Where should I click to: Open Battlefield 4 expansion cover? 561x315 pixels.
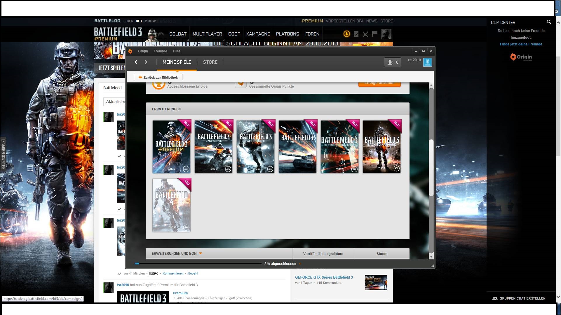tap(172, 205)
